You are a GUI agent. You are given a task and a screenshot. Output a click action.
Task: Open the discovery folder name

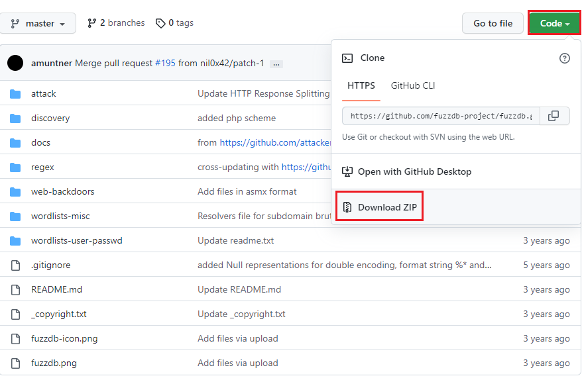(x=50, y=118)
